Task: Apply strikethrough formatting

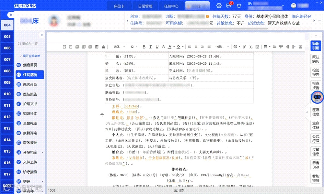Action: [163, 47]
